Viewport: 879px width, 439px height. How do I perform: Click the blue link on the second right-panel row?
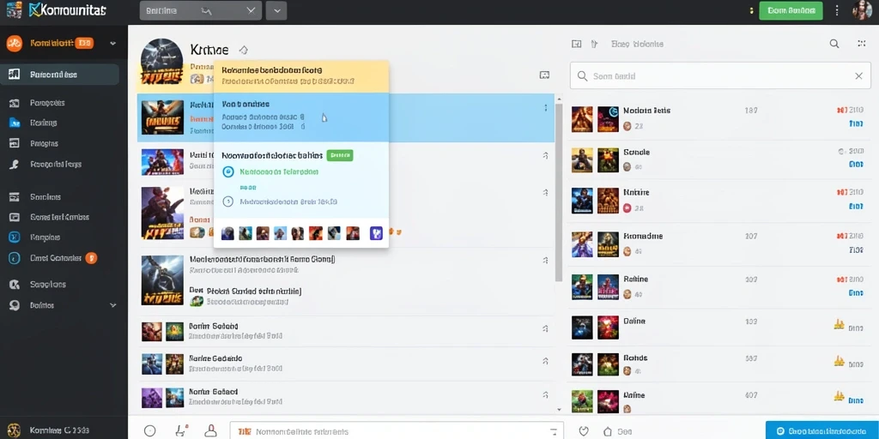click(856, 165)
